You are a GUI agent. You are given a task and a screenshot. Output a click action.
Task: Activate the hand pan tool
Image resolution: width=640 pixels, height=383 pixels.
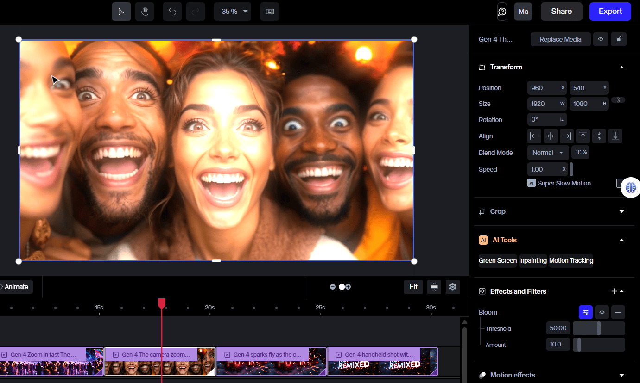point(144,12)
